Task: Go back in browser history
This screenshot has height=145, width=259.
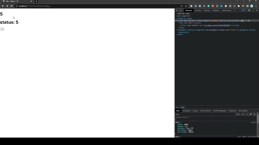Action: pyautogui.click(x=3, y=6)
